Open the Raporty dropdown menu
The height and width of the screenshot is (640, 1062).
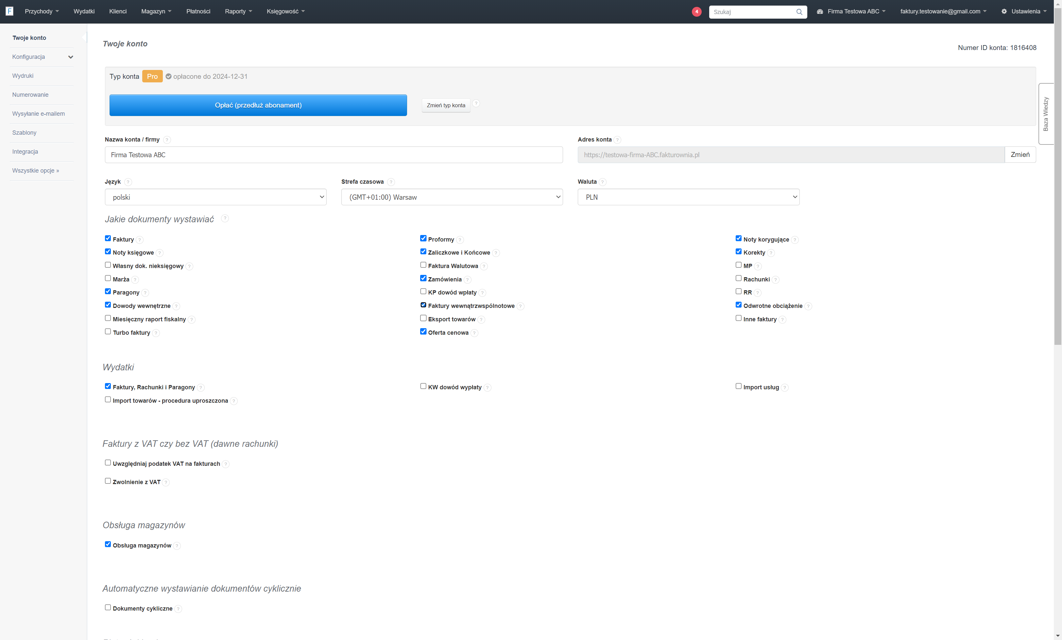click(x=238, y=12)
